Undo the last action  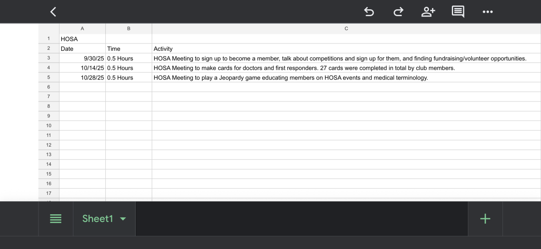(369, 12)
